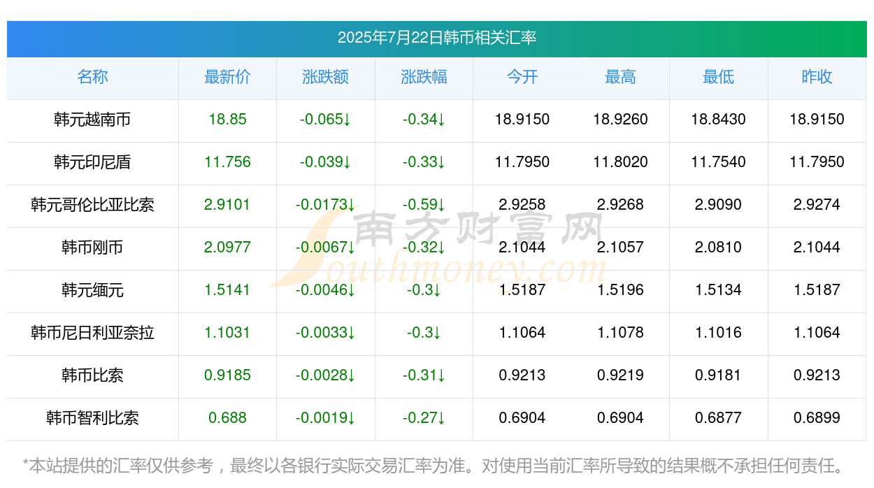The image size is (874, 488).
Task: Click the 涨跌额 column header
Action: pos(326,77)
